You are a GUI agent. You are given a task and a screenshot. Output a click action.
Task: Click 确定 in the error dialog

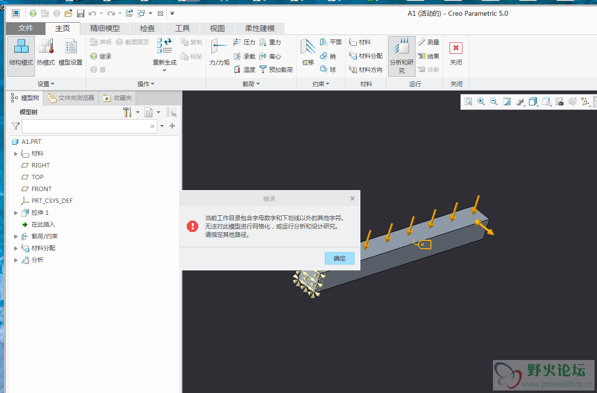339,258
